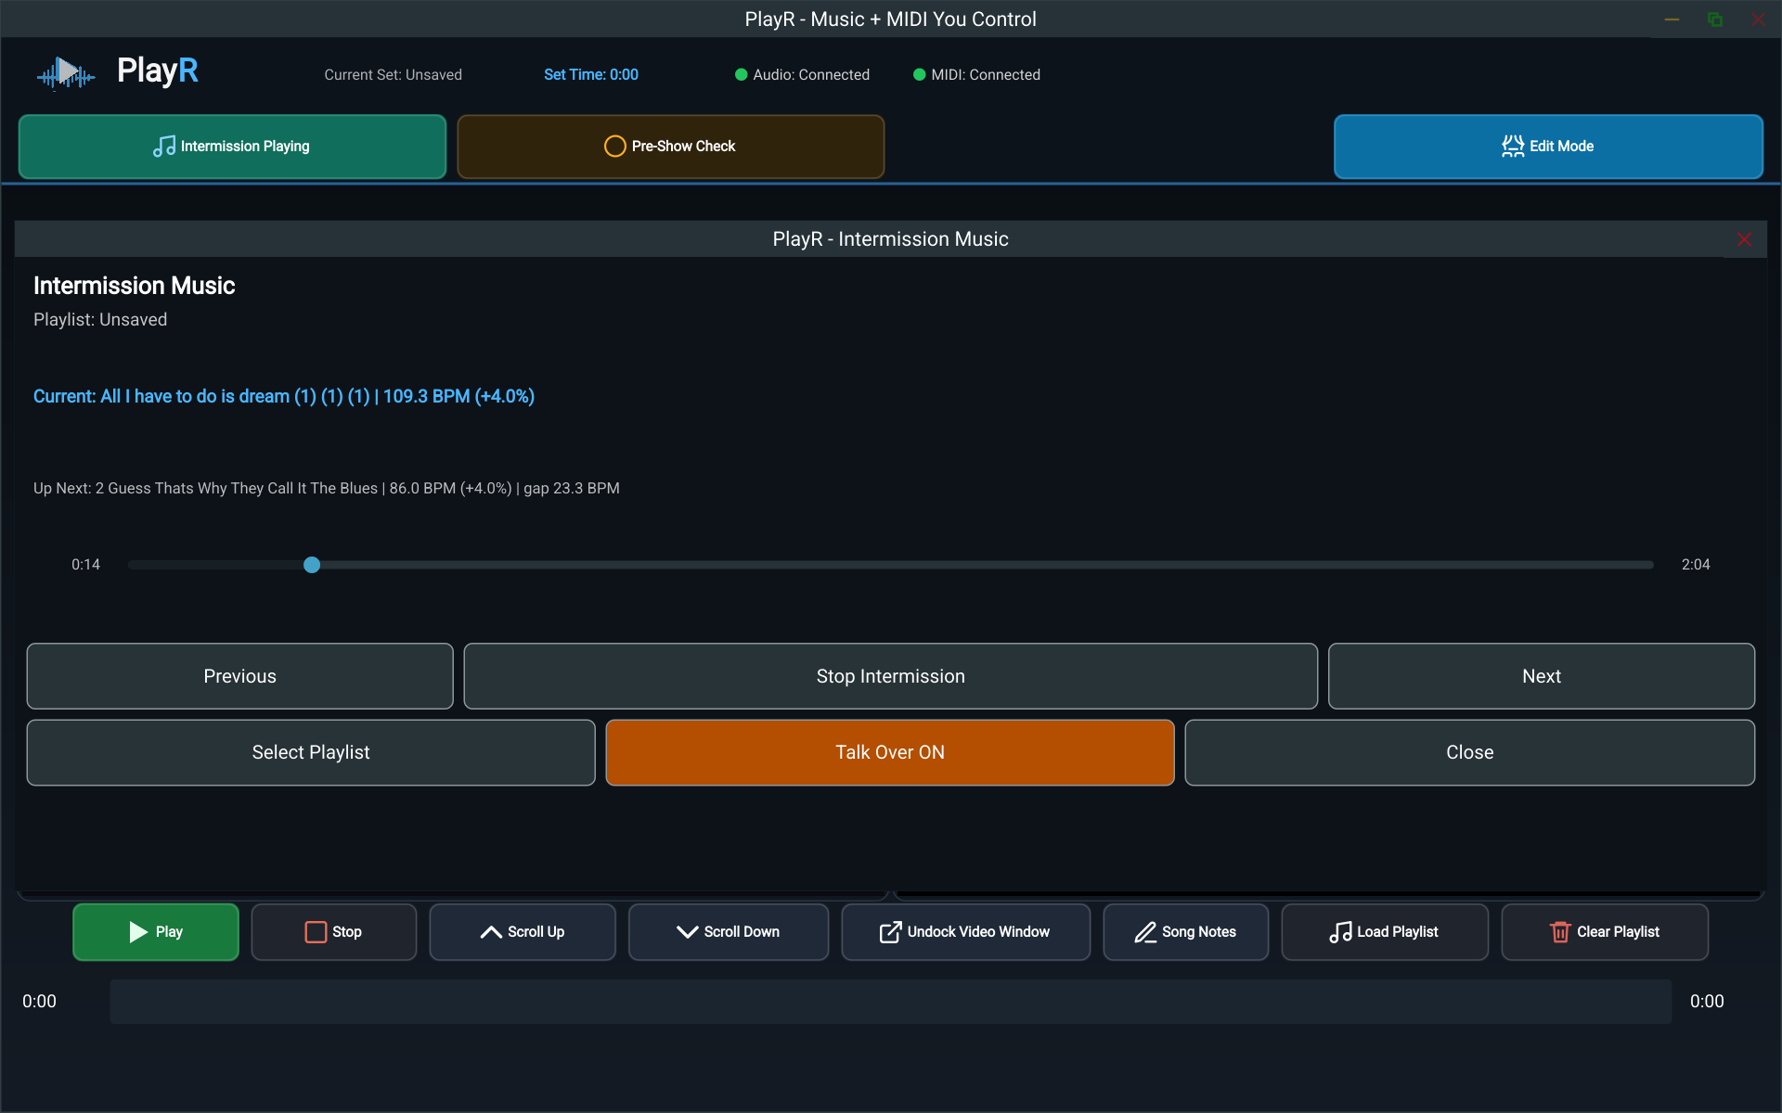The image size is (1782, 1113).
Task: Click the Current Set: Unsaved text
Action: (393, 75)
